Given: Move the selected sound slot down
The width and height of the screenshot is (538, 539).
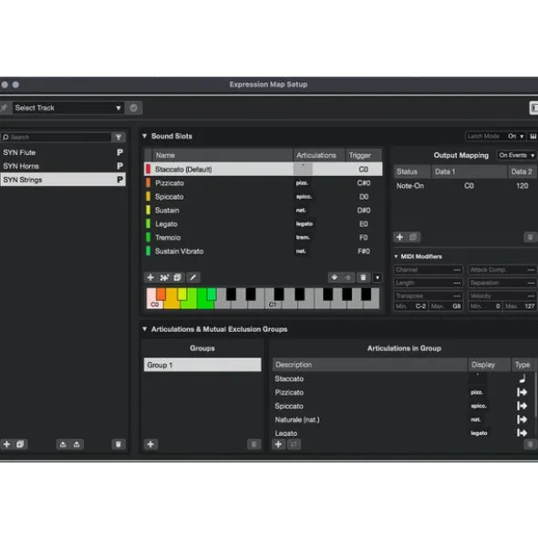Looking at the screenshot, I should tap(334, 277).
